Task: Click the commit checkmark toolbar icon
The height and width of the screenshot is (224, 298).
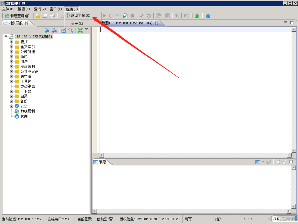Action: (x=141, y=16)
